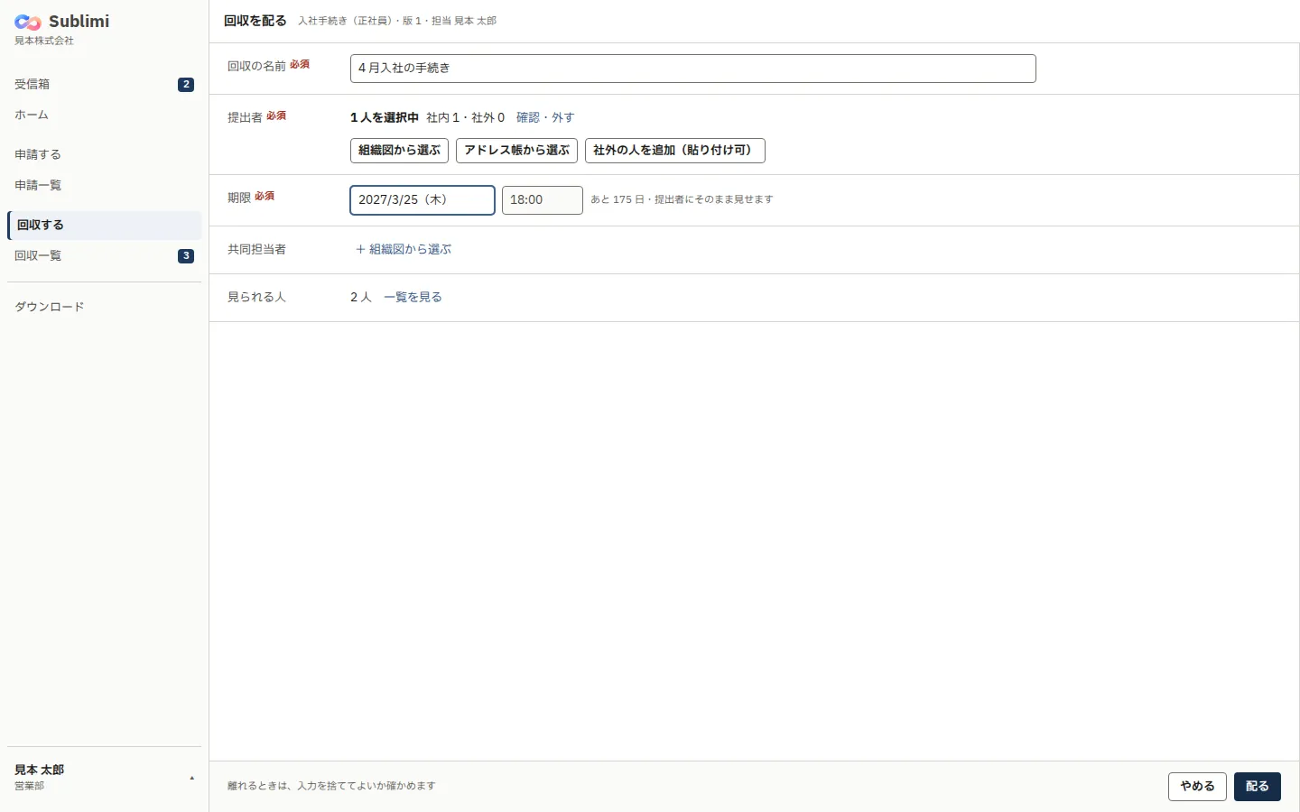Click the footer note 離れるときは、入力を捨ててよいか確かめます

coord(331,786)
